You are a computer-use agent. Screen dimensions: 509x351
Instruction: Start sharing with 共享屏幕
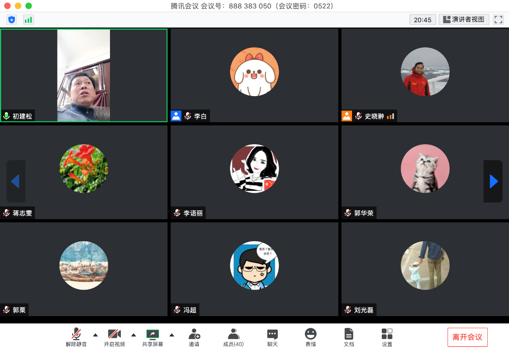(x=153, y=337)
